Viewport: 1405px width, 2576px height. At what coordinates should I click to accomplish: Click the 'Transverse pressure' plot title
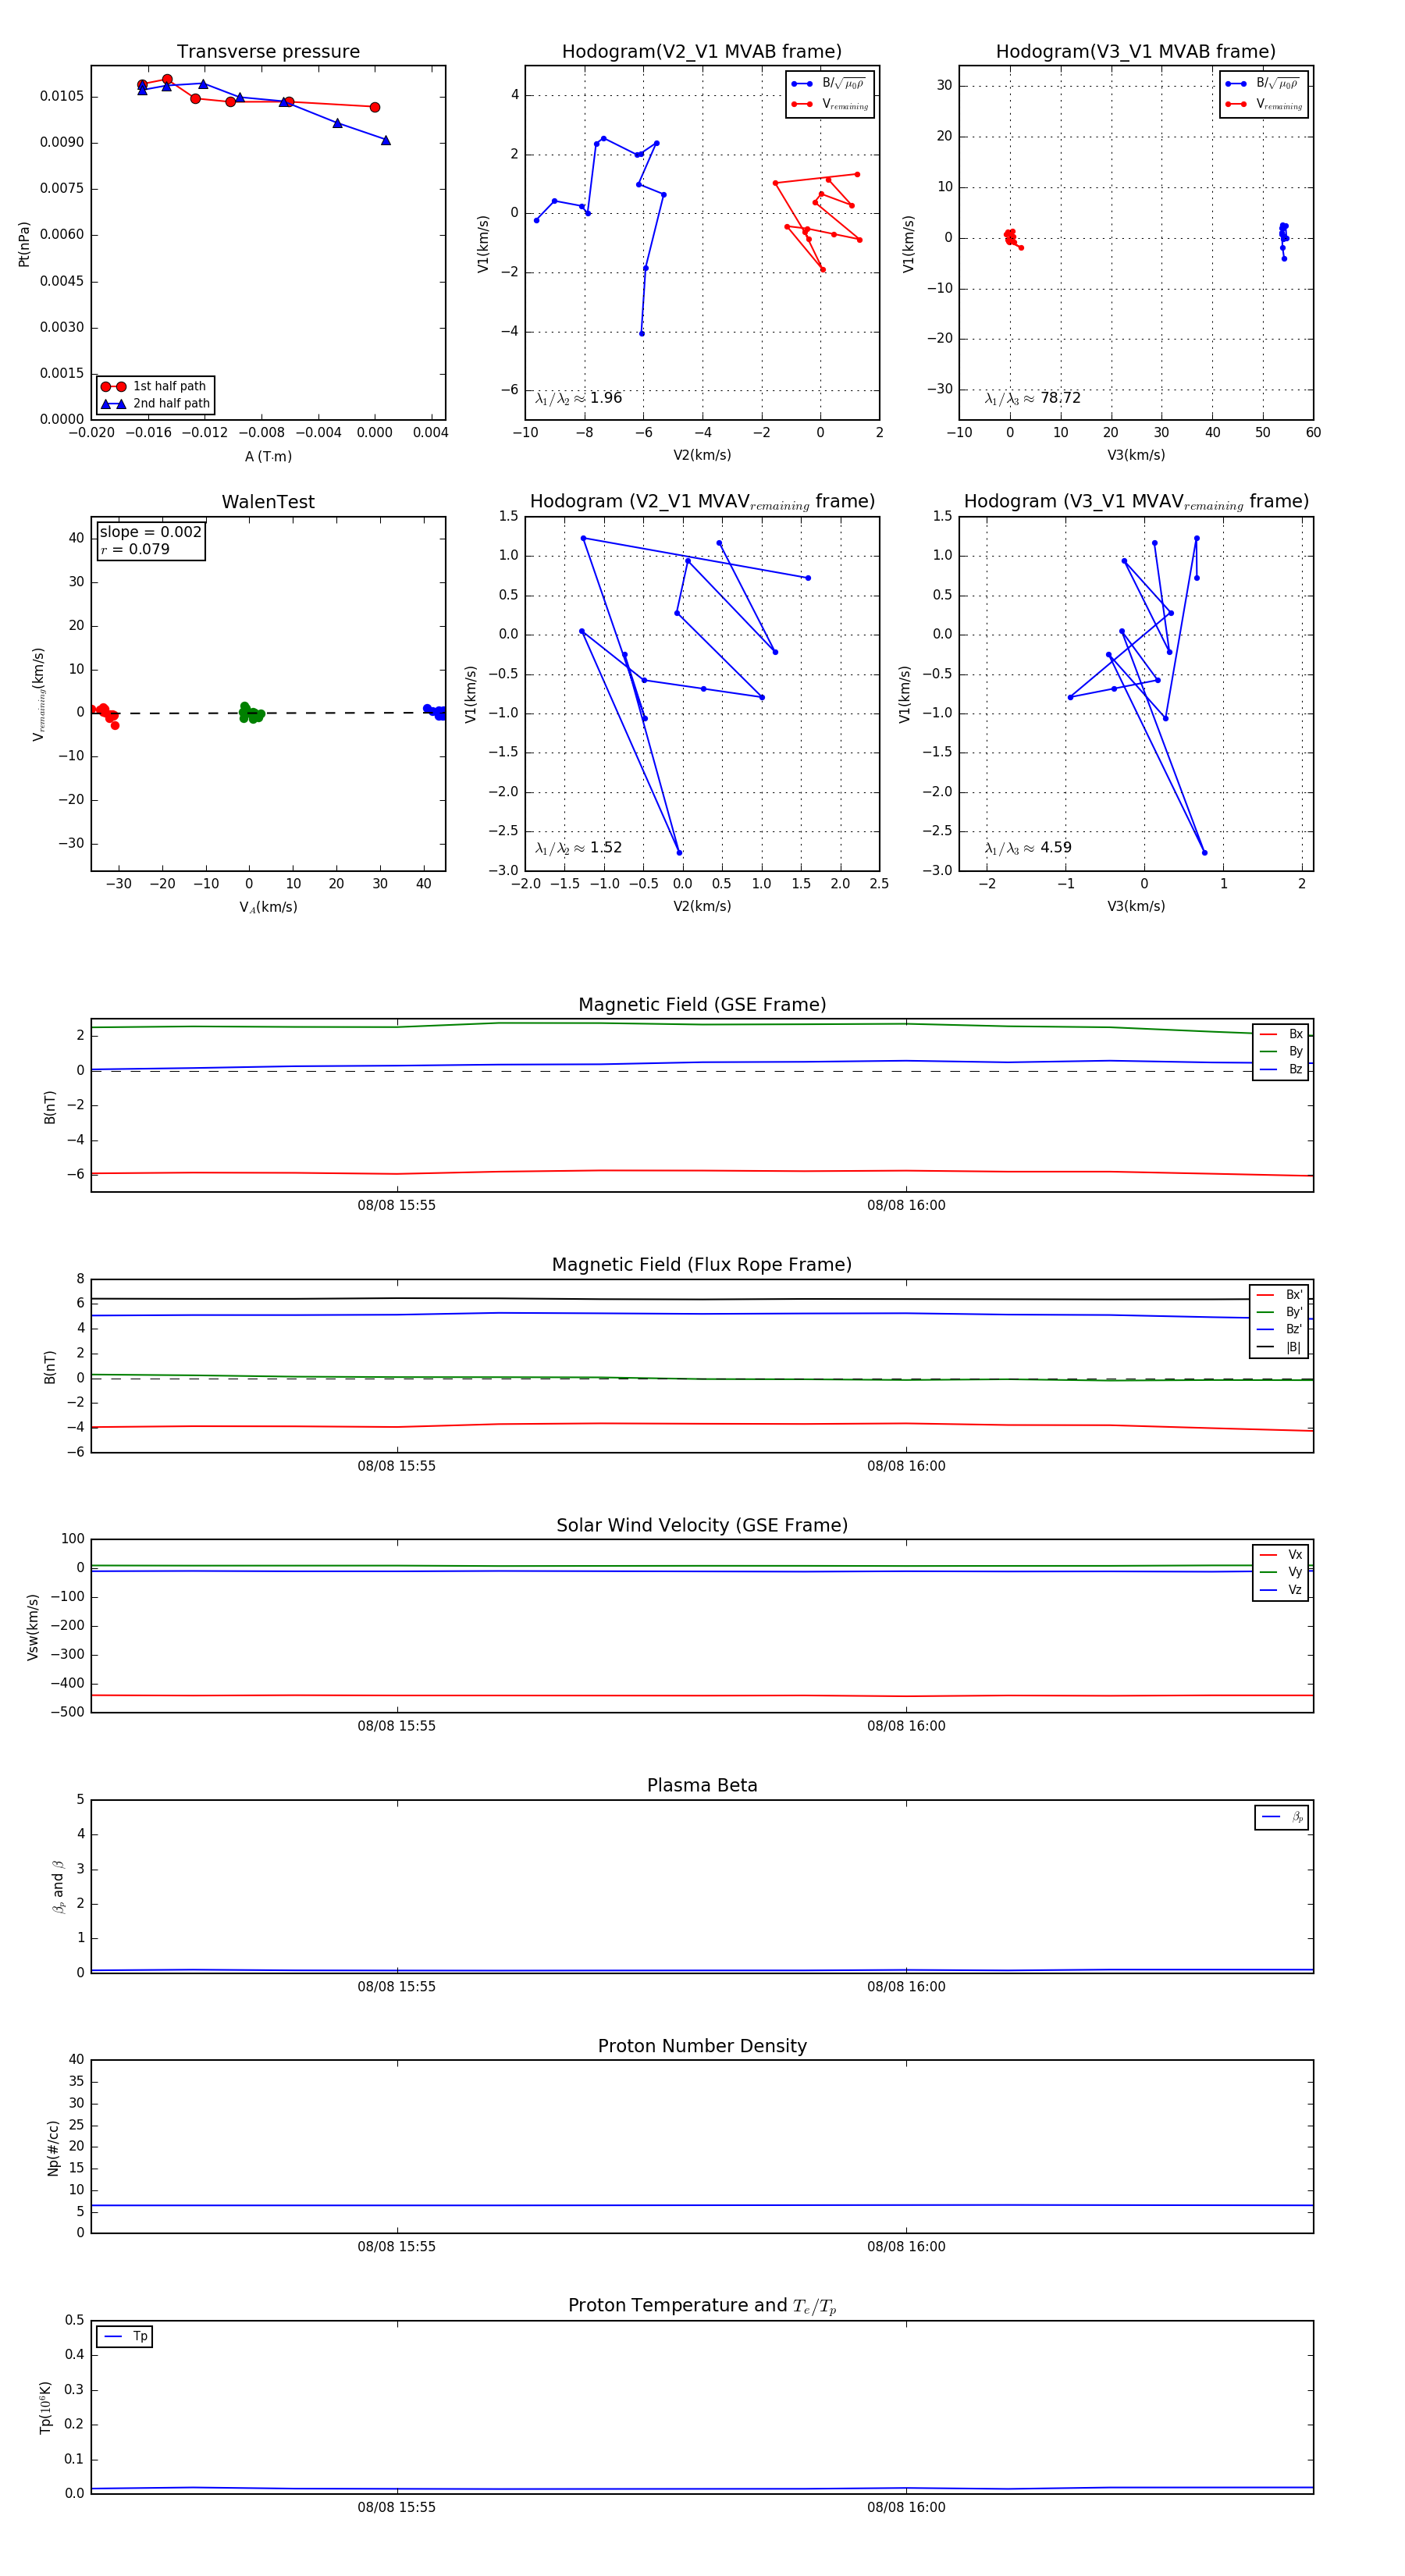point(268,52)
